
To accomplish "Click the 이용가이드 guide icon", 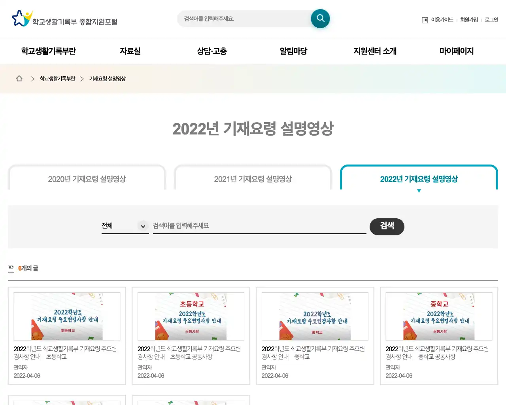I will [x=425, y=20].
